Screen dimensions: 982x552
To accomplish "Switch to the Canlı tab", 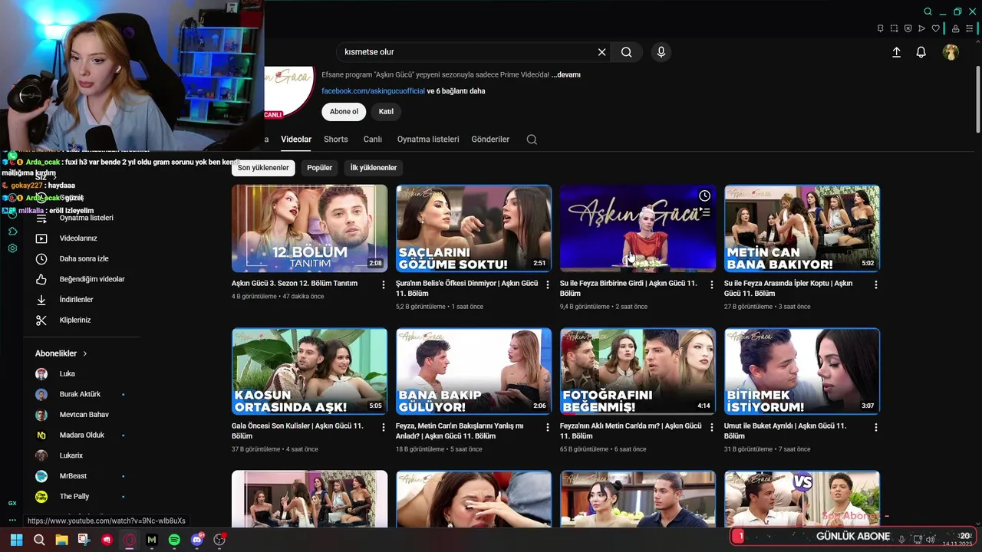I will (x=373, y=140).
